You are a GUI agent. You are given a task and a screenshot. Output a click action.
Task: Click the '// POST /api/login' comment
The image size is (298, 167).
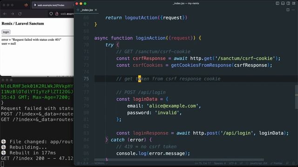click(x=141, y=92)
